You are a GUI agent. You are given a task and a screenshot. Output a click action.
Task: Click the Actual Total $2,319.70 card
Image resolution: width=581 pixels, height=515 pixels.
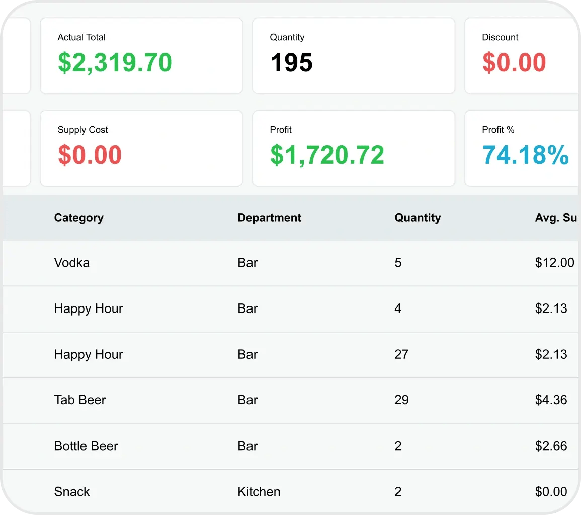(141, 56)
